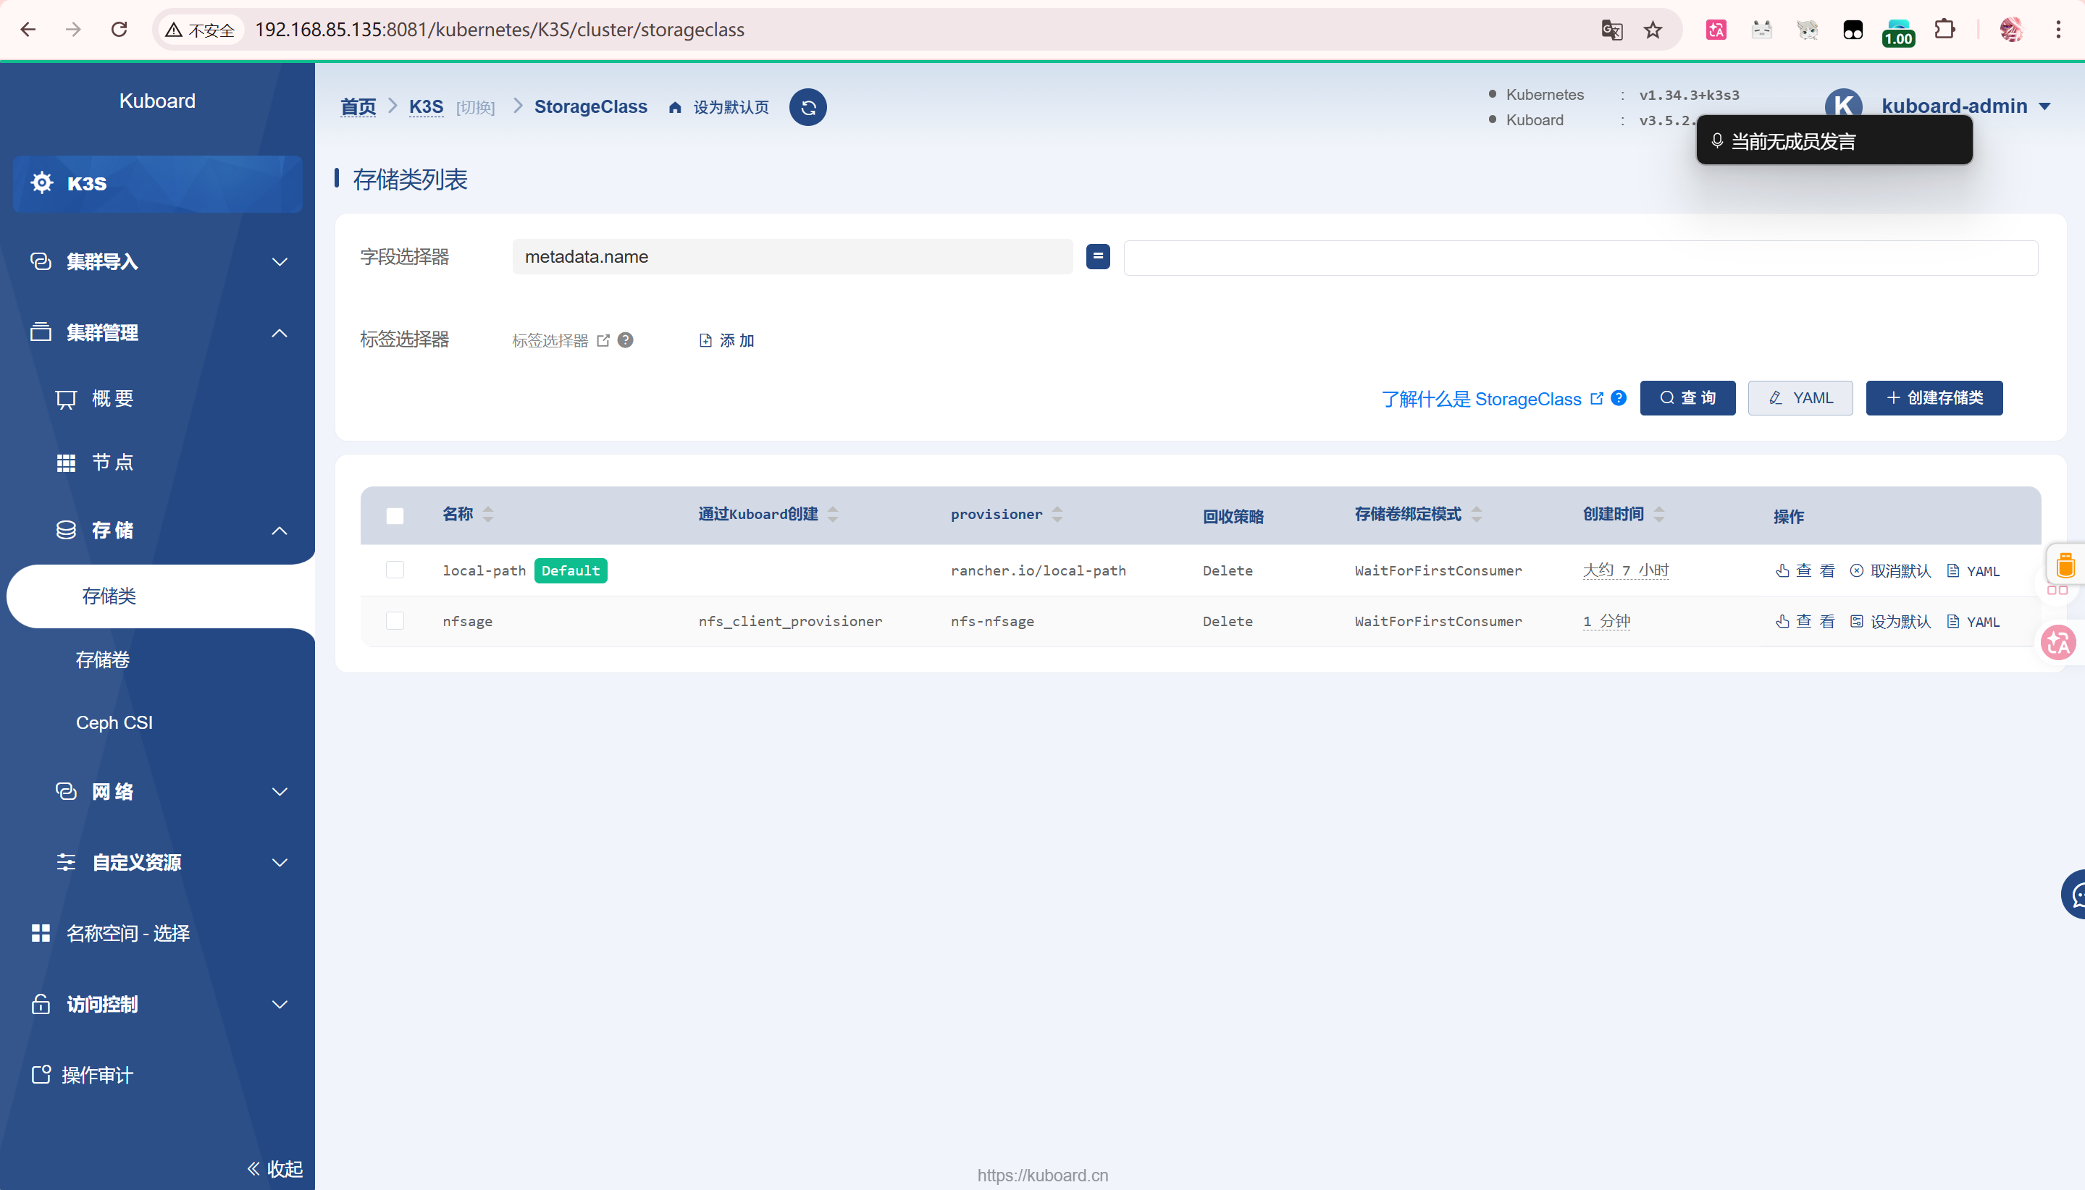Sort table by 名称 column sort arrows
The image size is (2085, 1190).
pos(488,514)
